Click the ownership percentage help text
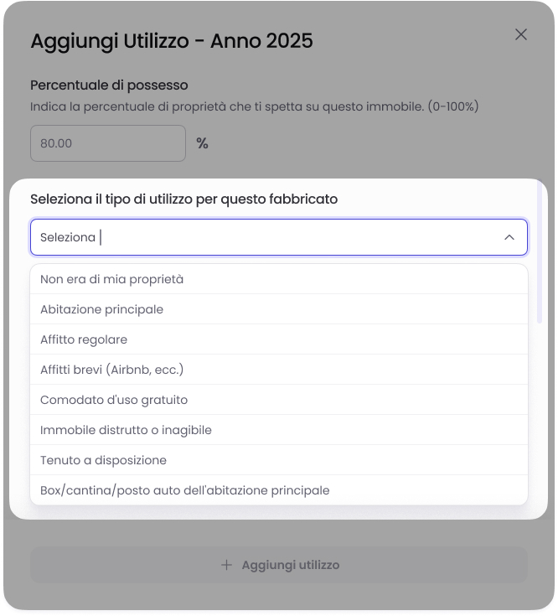The width and height of the screenshot is (558, 616). pyautogui.click(x=254, y=106)
